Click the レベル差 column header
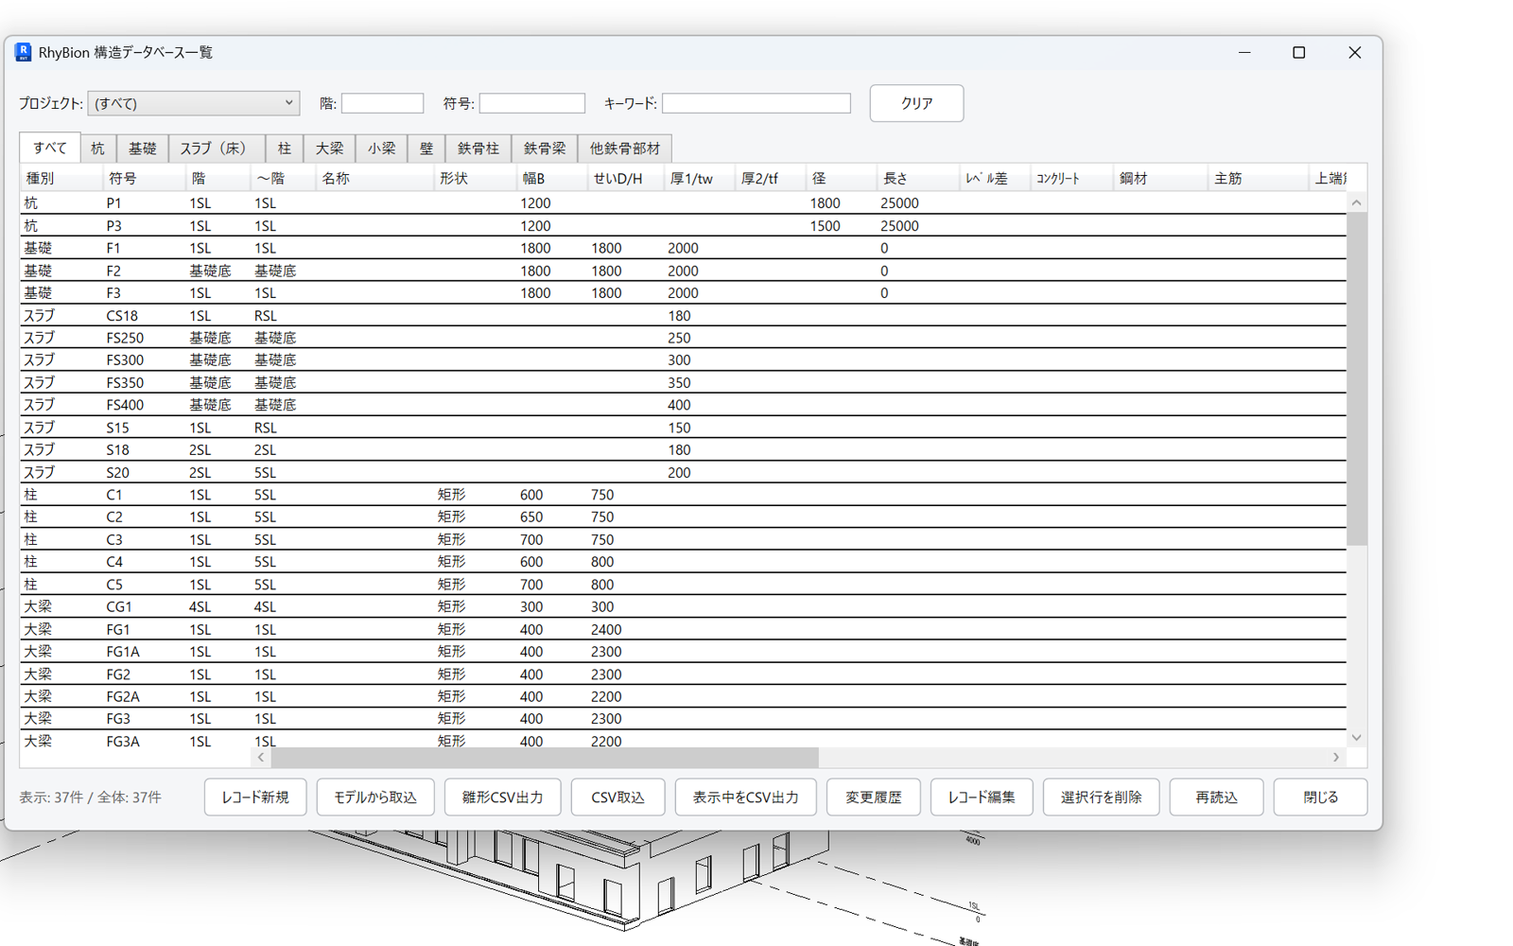This screenshot has height=946, width=1513. [x=995, y=178]
